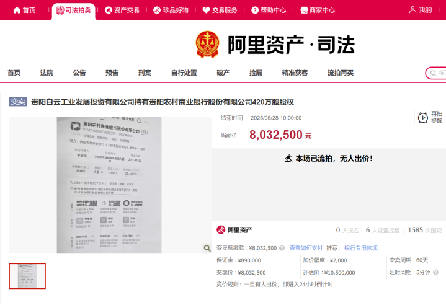Click the 评估价 ¥10,500,000 value
Image resolution: width=446 pixels, height=305 pixels.
(339, 273)
